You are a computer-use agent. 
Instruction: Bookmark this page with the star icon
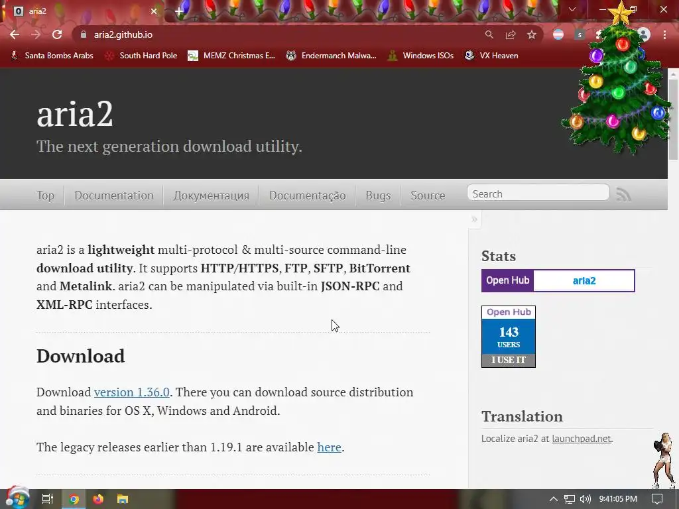click(532, 34)
